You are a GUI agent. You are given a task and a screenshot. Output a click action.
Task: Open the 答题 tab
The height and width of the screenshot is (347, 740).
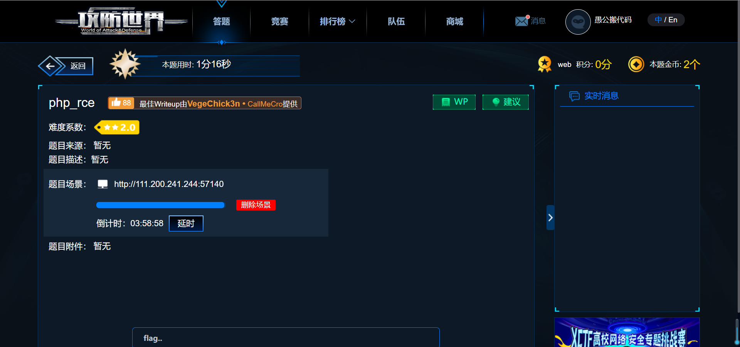(x=222, y=21)
